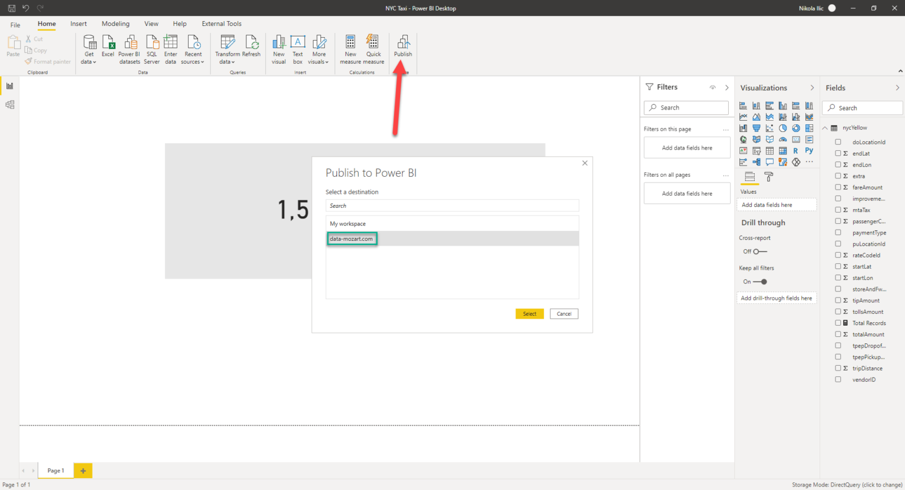Screen dimensions: 905x490
Task: Click the Select button in Publish dialog
Action: [x=529, y=313]
